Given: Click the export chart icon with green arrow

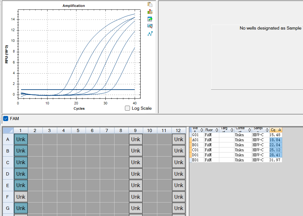Looking at the screenshot, I should [x=150, y=19].
